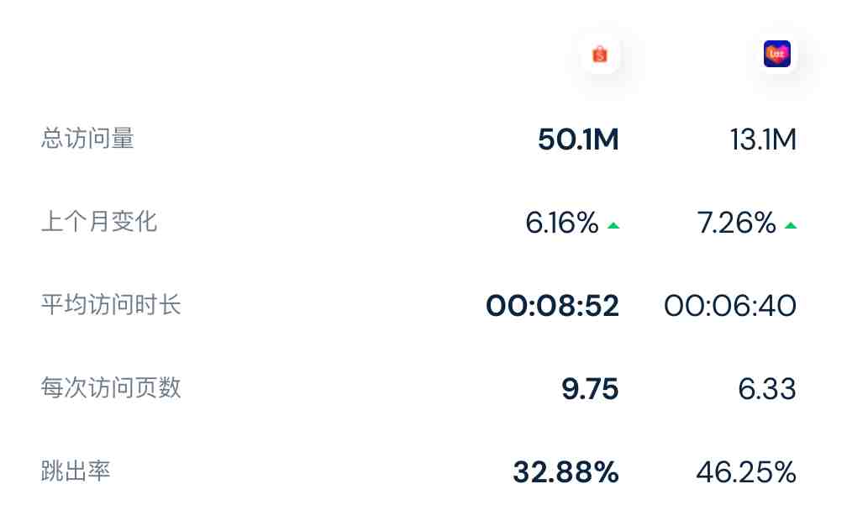Select the 上个月变化 row label
Screen dimensions: 847x526
click(99, 222)
